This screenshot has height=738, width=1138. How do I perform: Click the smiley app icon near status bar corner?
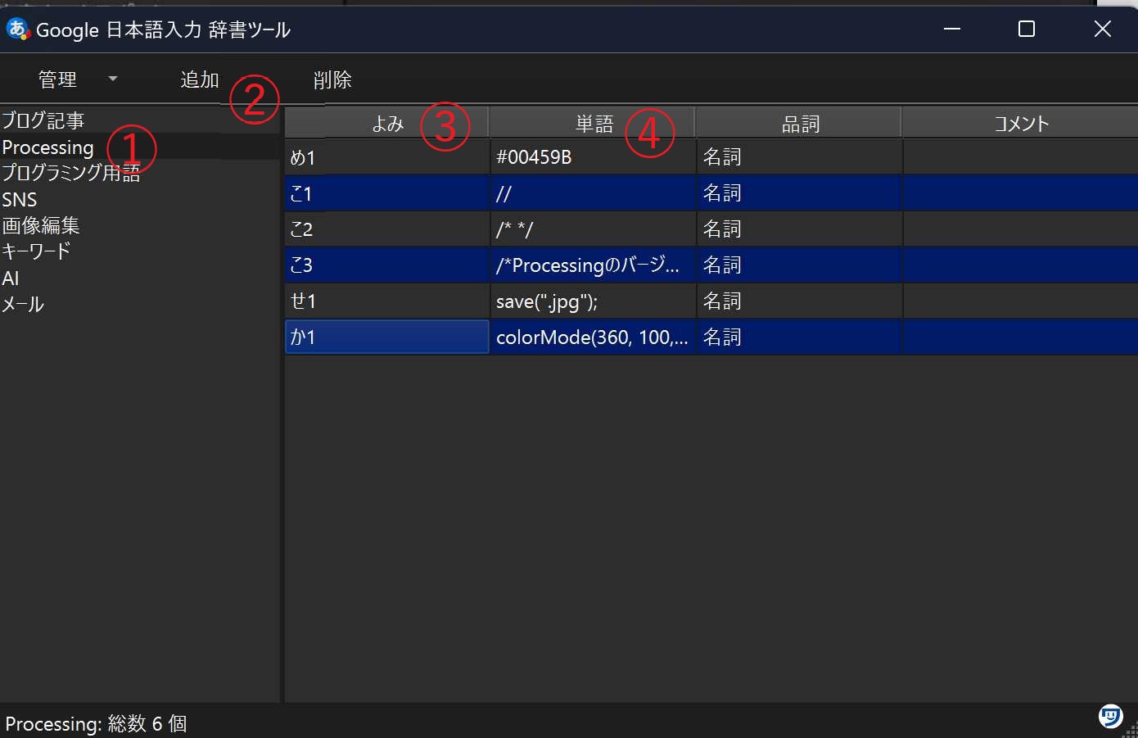coord(1110,716)
